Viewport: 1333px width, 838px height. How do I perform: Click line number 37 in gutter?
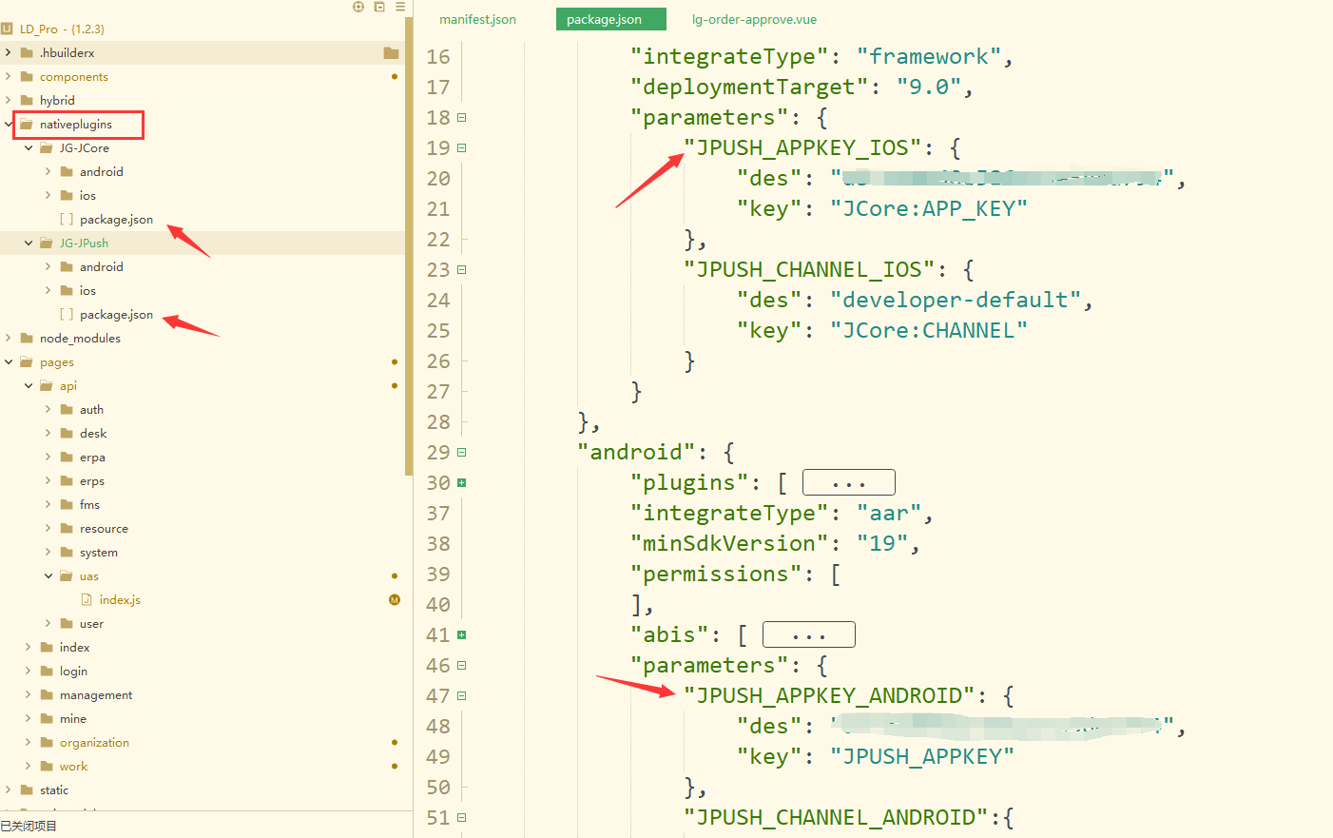point(438,513)
